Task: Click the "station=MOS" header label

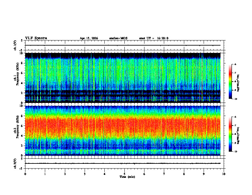Action: click(x=118, y=38)
